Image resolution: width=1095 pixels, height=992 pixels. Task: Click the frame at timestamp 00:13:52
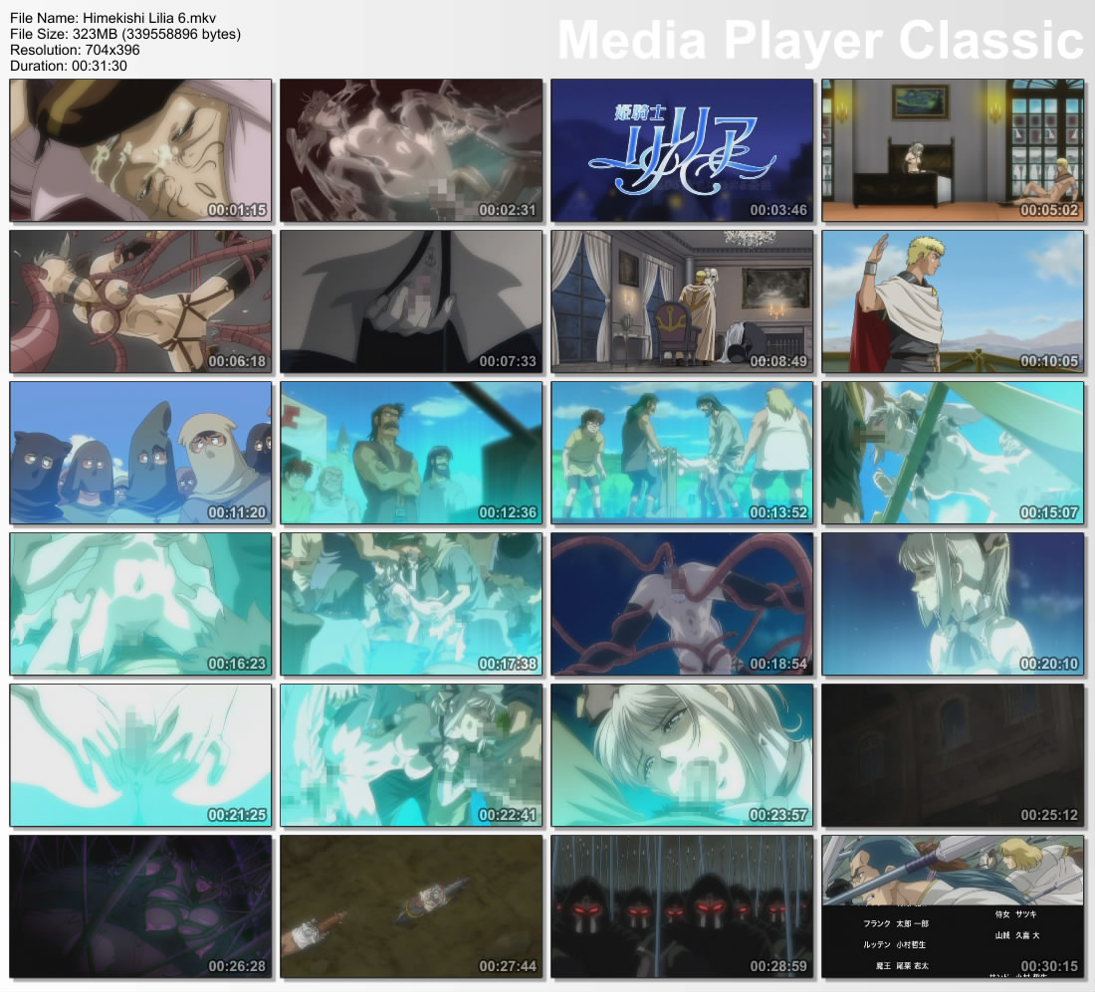(x=682, y=453)
